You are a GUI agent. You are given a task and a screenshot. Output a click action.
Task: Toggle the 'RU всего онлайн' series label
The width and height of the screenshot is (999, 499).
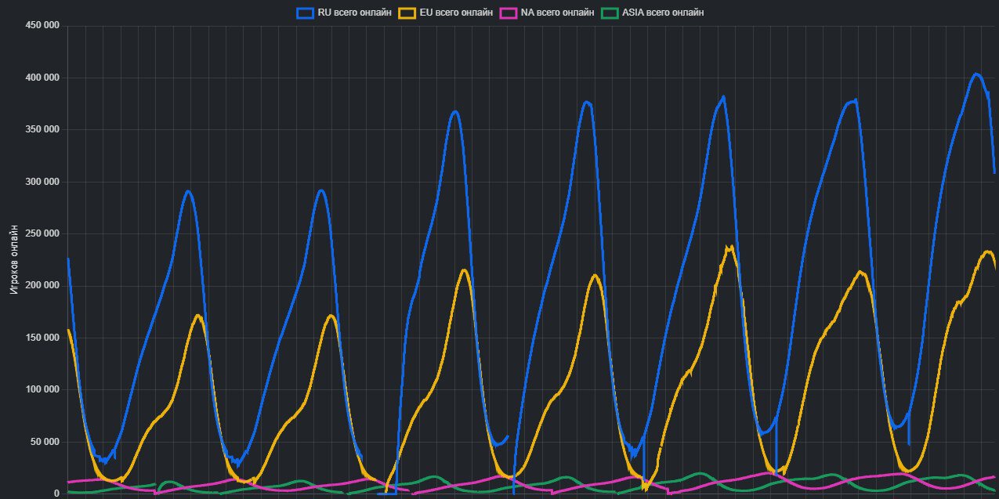[x=355, y=13]
